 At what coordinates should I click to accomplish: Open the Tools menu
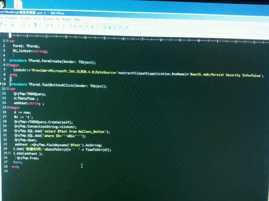click(37, 19)
